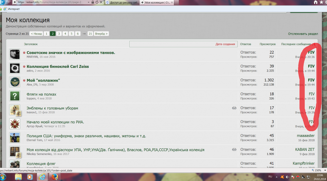The height and width of the screenshot is (181, 327).
Task: Open Firefox from the taskbar
Action: coord(54,177)
